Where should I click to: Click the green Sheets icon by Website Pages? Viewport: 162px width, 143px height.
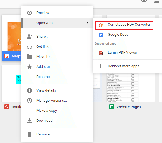(112, 107)
